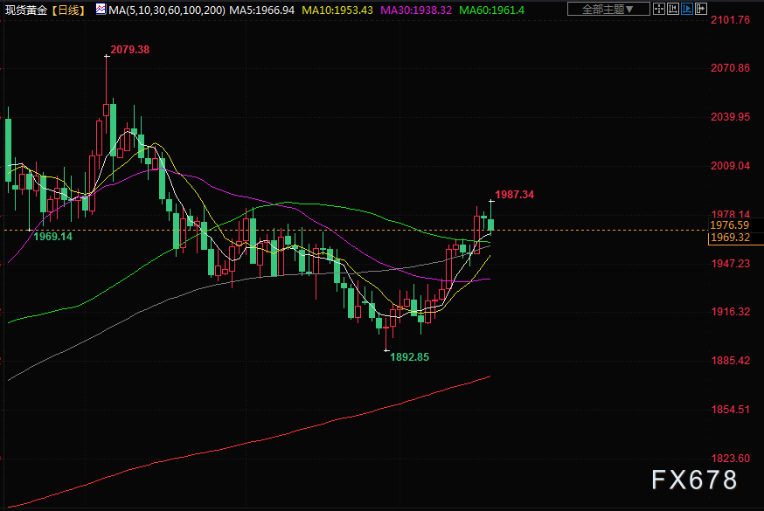Image resolution: width=764 pixels, height=511 pixels.
Task: Click the 2079.38 high price label
Action: point(129,50)
